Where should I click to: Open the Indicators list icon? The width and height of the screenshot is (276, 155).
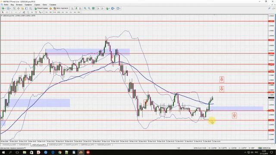pyautogui.click(x=107, y=8)
